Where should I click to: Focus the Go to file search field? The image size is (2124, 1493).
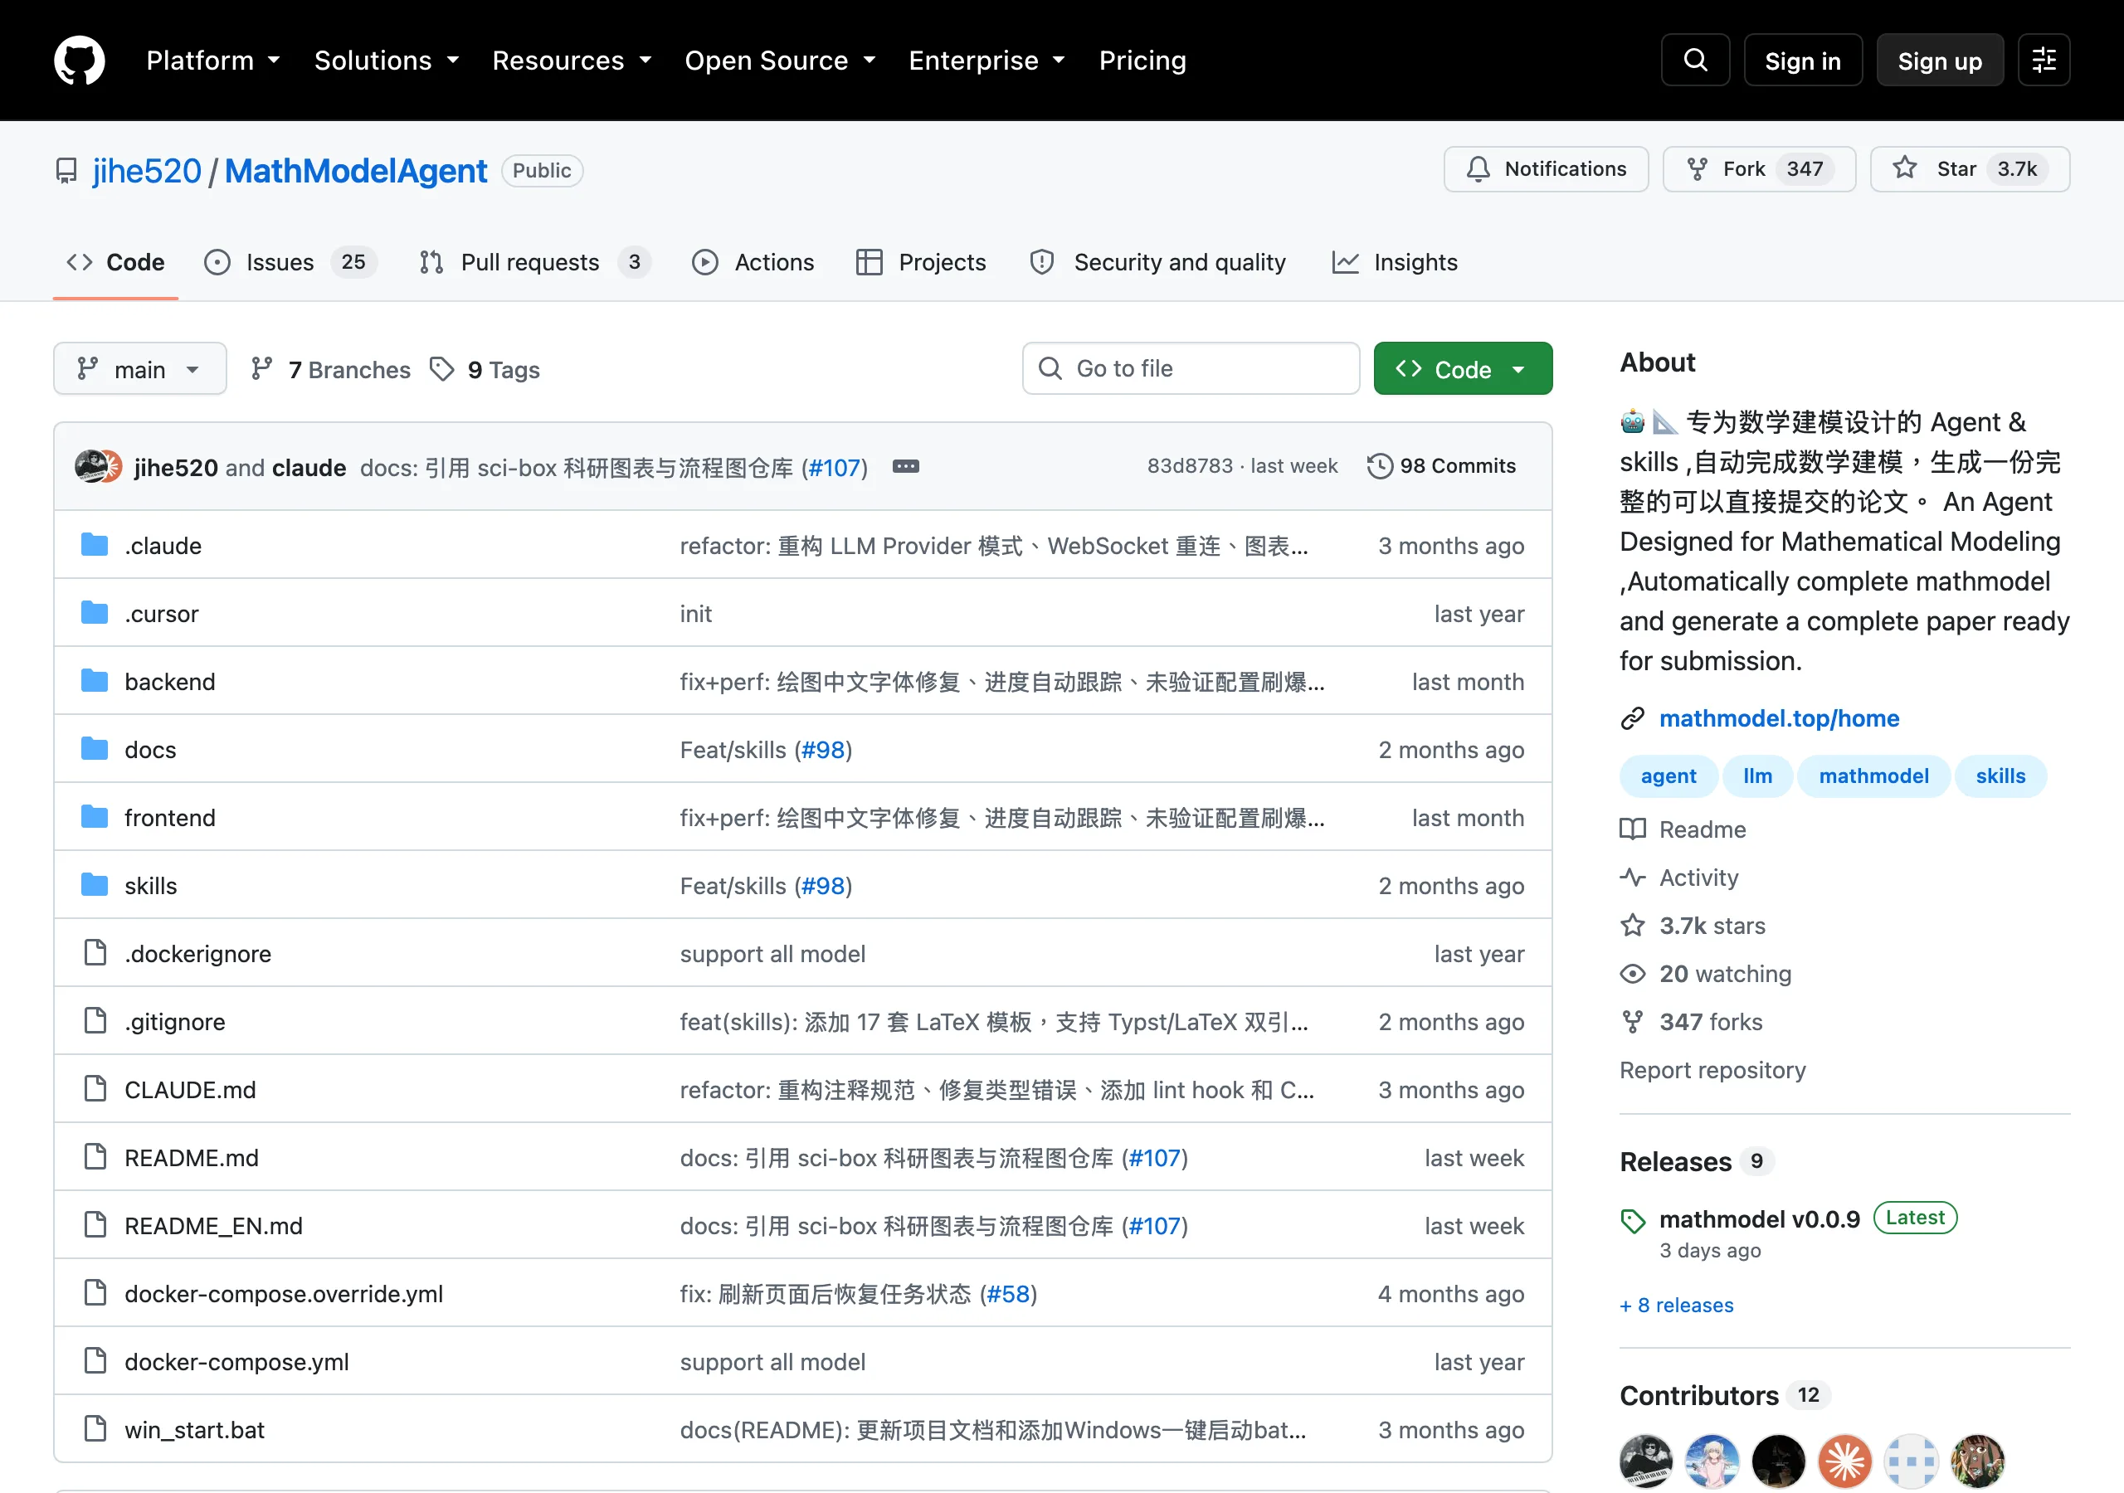[1191, 369]
